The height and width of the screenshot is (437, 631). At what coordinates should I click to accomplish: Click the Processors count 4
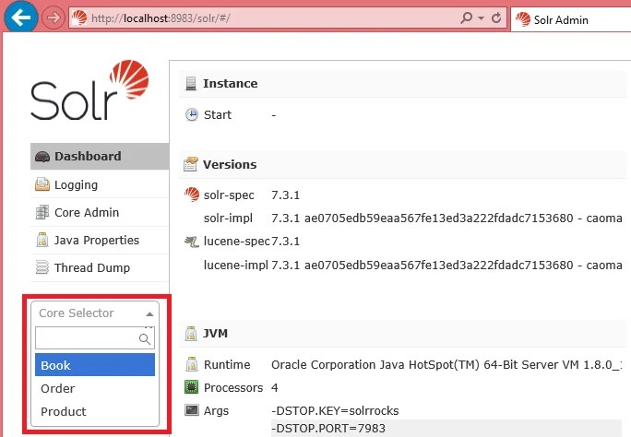coord(275,387)
